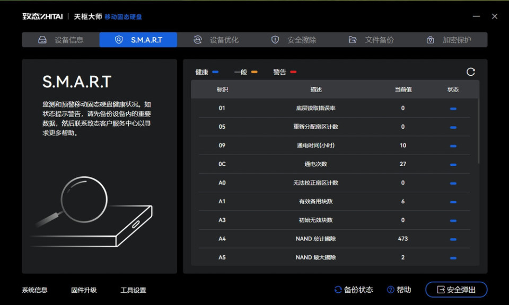Click the 备份状态 sync icon
This screenshot has height=305, width=509.
(338, 290)
